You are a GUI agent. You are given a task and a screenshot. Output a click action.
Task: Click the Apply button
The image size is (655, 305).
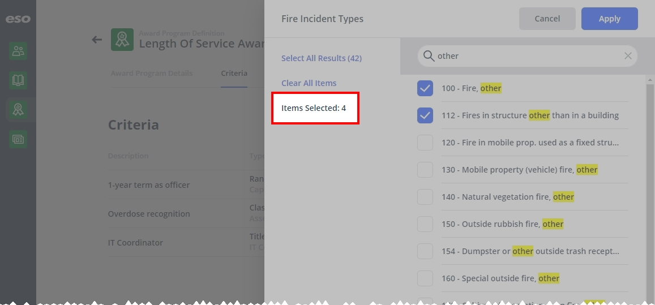610,19
